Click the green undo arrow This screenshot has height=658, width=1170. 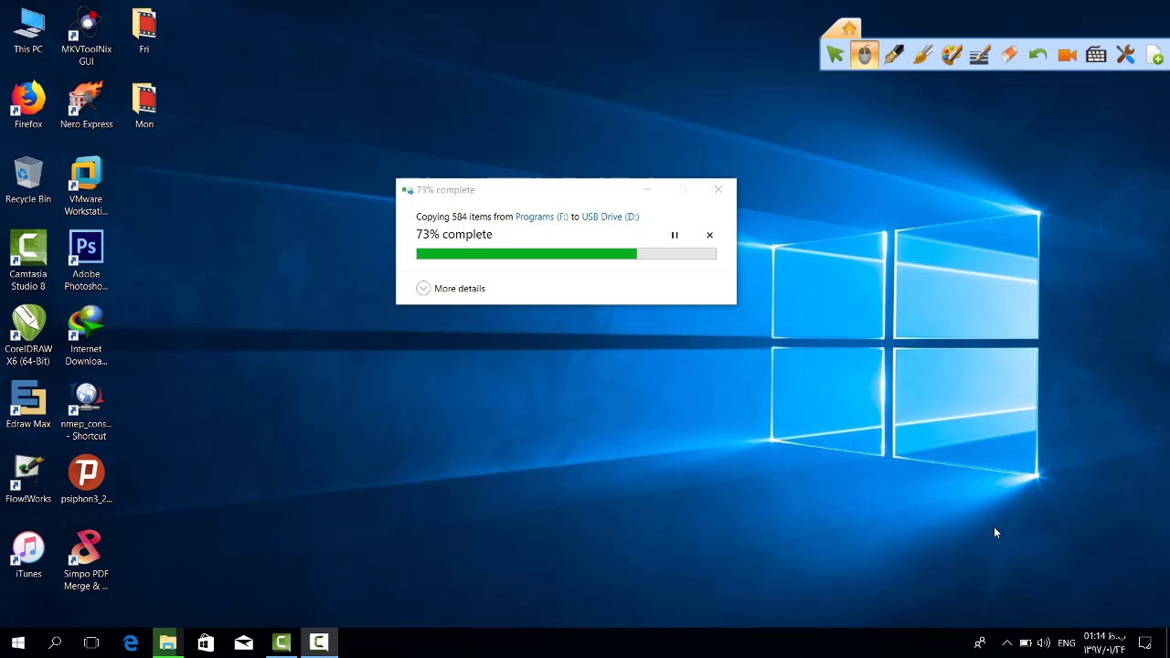coord(1037,56)
